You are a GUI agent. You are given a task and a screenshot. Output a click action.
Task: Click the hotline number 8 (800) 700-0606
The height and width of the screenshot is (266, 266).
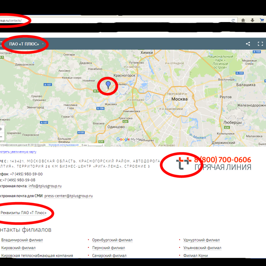[223, 160]
